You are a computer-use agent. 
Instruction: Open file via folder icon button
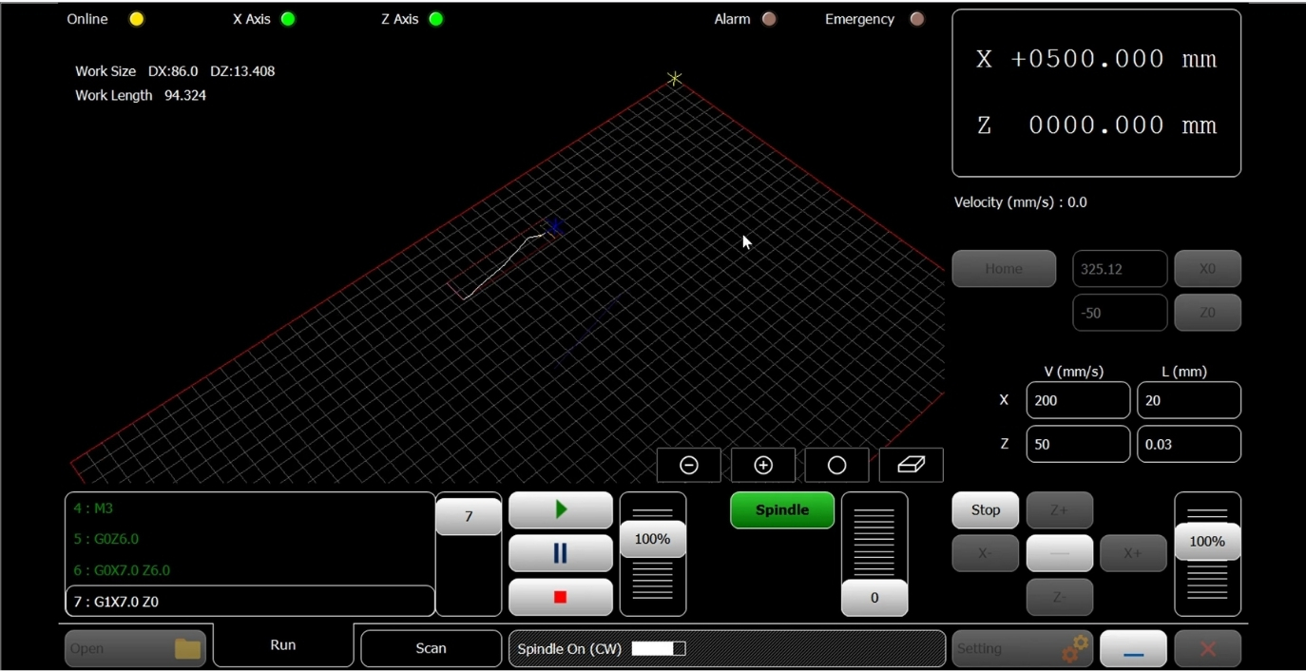pyautogui.click(x=135, y=648)
